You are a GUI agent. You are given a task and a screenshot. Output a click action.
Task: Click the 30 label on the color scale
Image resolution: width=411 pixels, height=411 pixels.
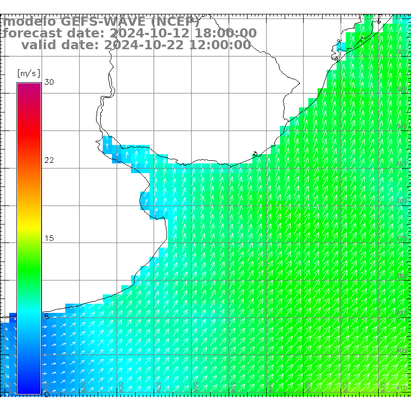tap(49, 82)
